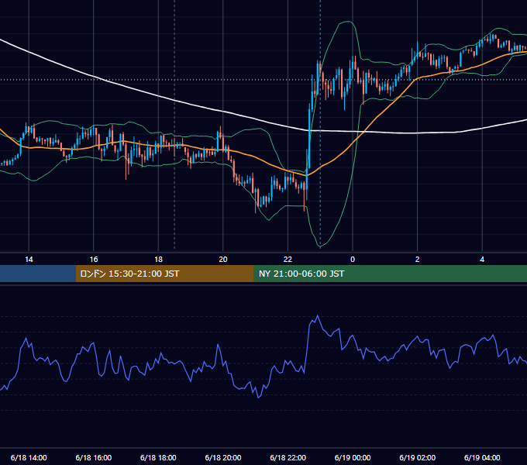Image resolution: width=527 pixels, height=465 pixels.
Task: Click the 6/18 20:00 indicator axis label
Action: click(223, 457)
